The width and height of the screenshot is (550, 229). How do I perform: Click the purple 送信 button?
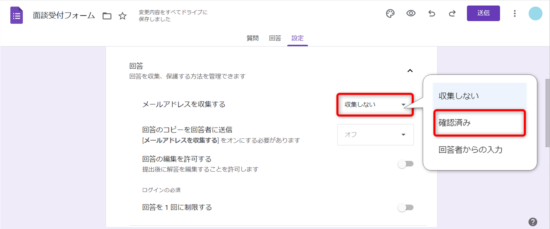point(483,13)
